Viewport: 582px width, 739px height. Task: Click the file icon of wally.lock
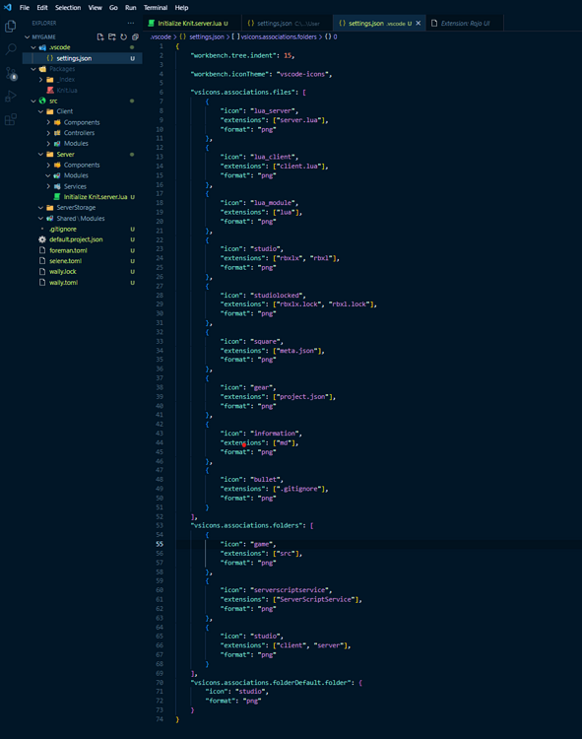click(x=42, y=272)
